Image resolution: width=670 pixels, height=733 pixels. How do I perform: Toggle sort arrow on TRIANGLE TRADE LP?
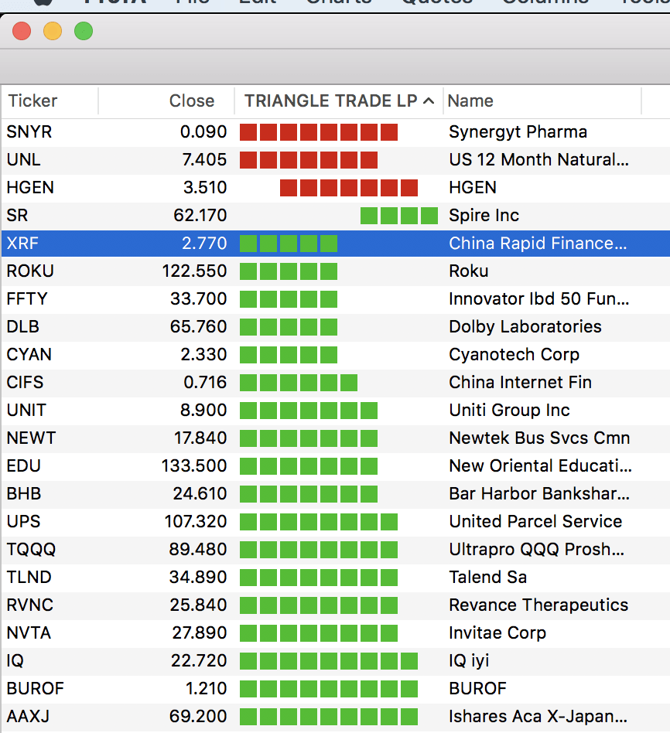coord(429,101)
